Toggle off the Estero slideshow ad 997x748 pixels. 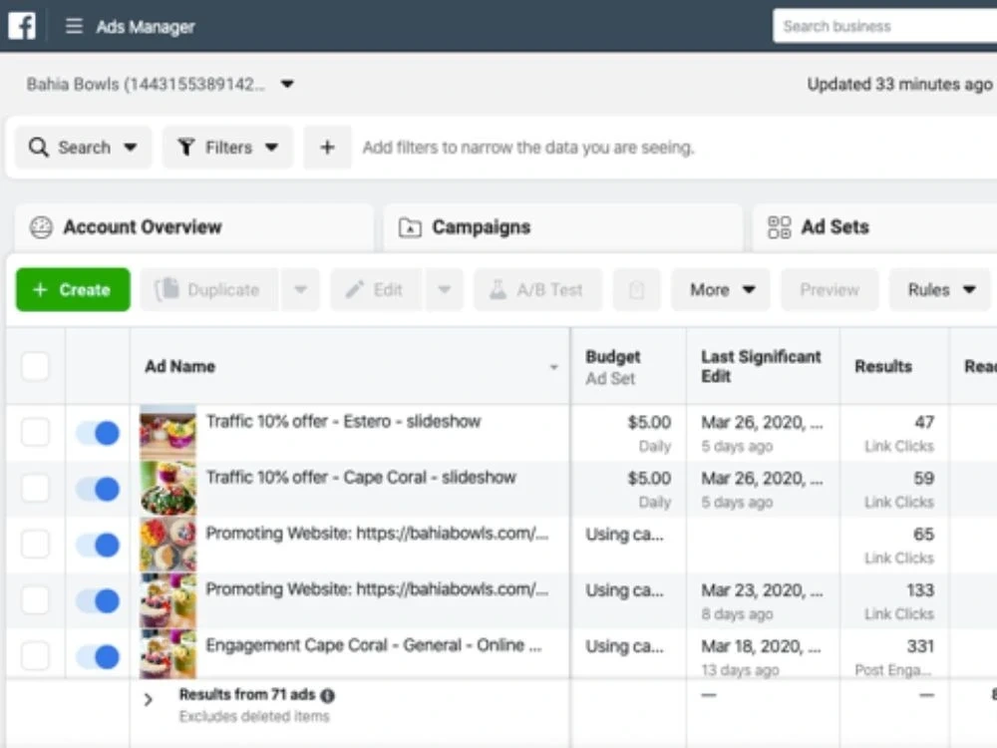(98, 433)
